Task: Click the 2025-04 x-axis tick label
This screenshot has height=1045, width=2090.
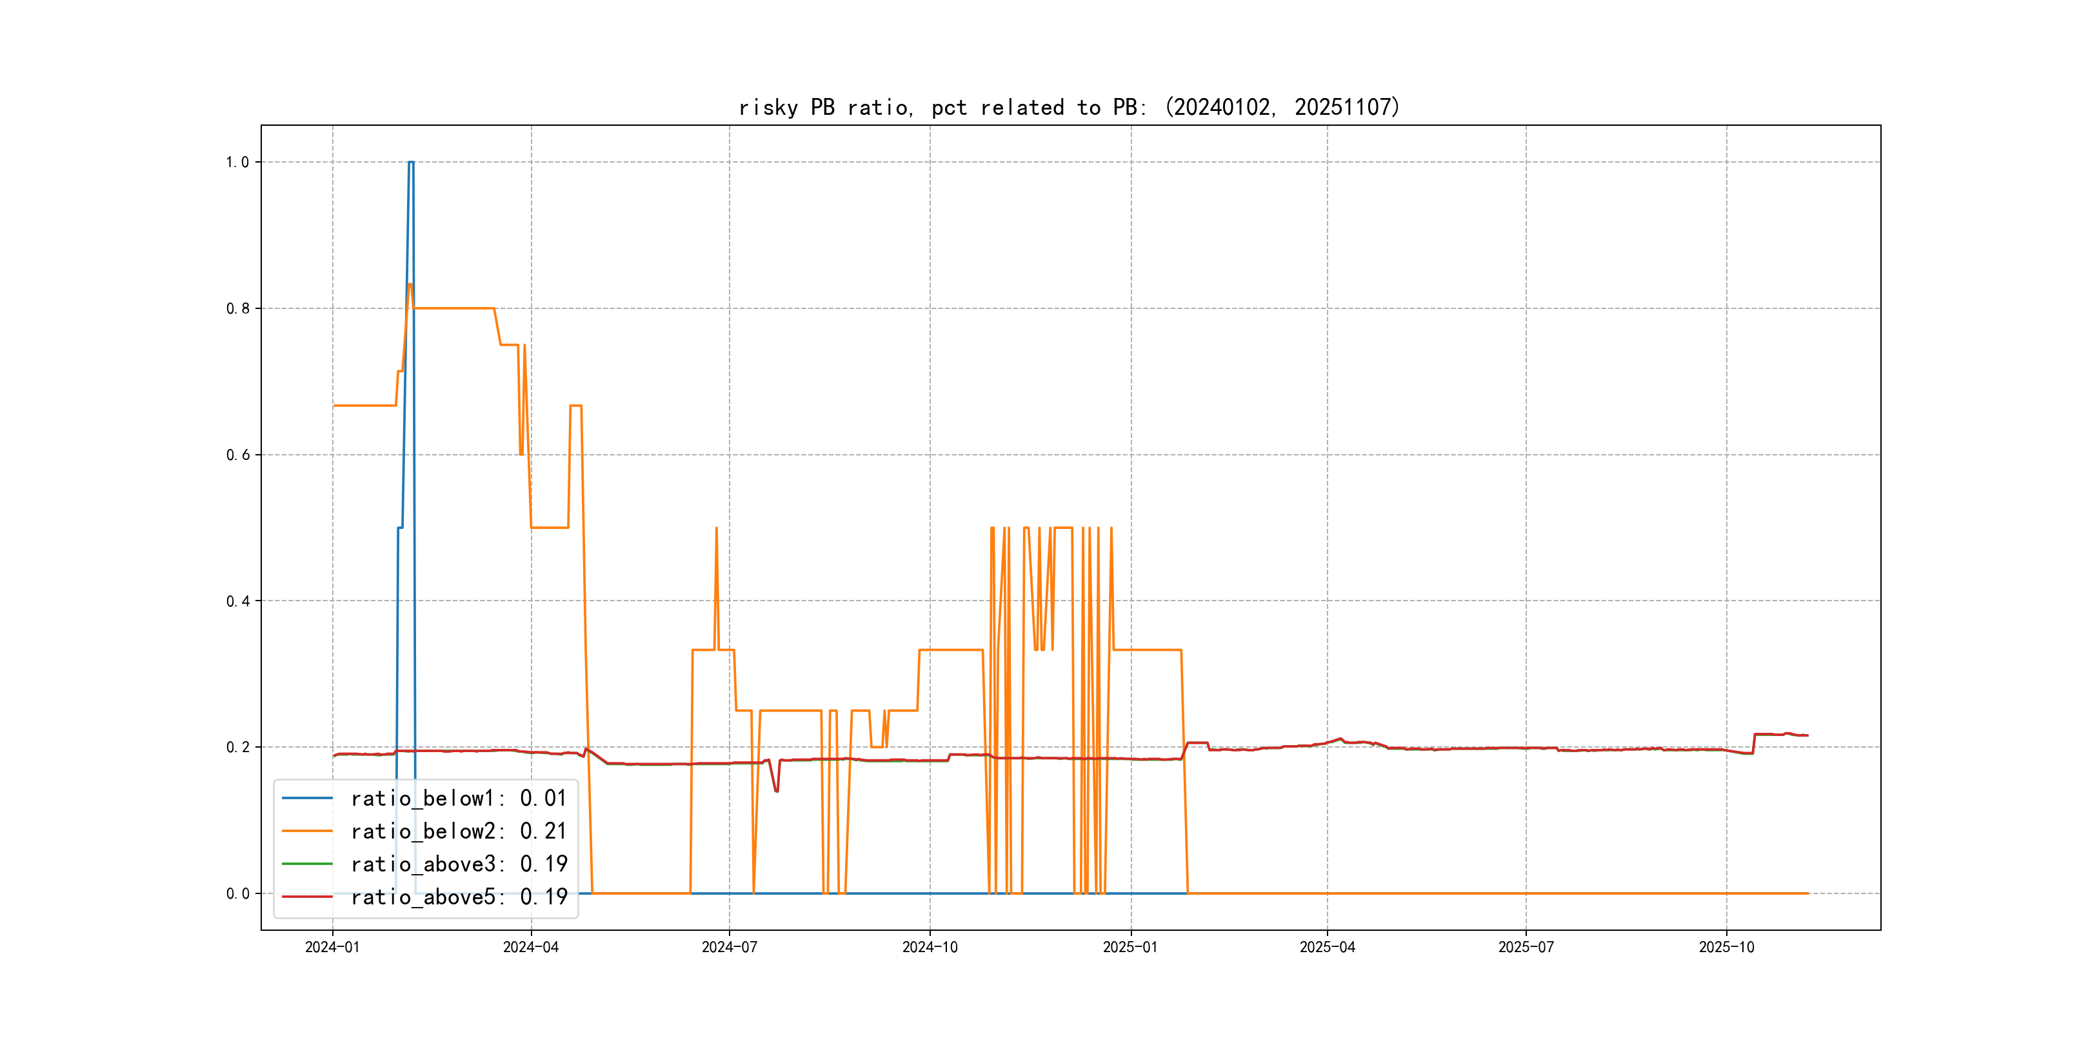Action: click(x=1328, y=947)
